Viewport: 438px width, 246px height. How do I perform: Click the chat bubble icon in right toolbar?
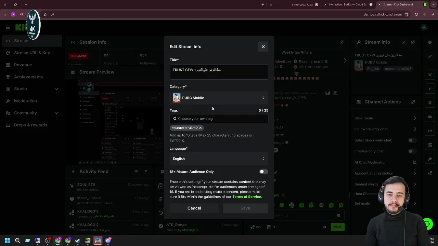point(430,117)
